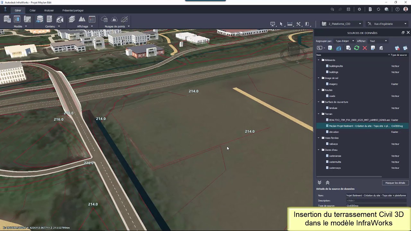Click the Masquer les détails button
This screenshot has height=231, width=411.
(x=395, y=183)
